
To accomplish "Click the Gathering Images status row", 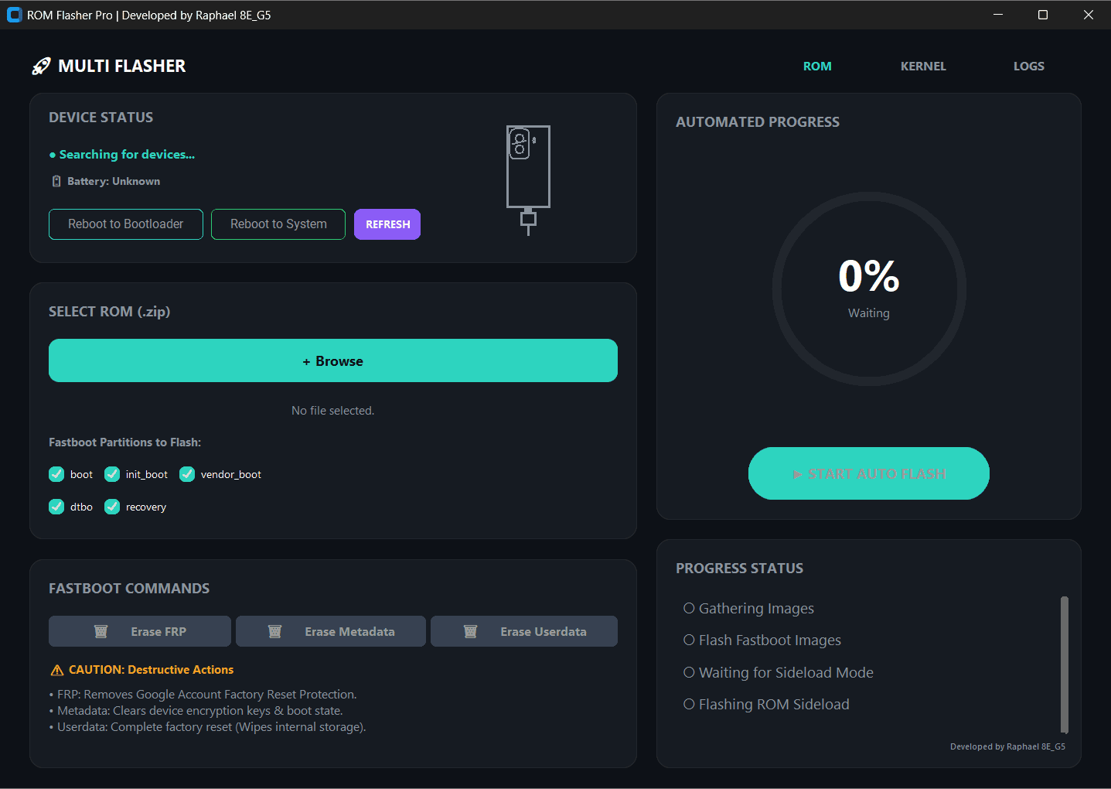I will click(748, 609).
